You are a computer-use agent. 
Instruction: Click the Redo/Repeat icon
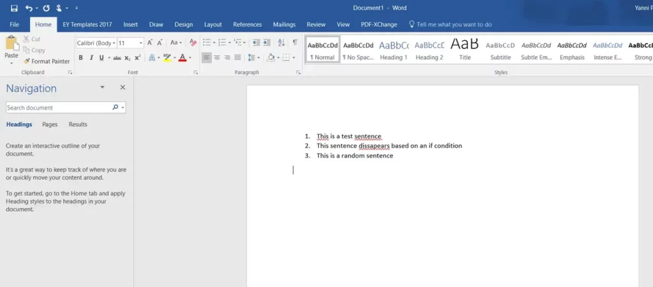[x=46, y=8]
